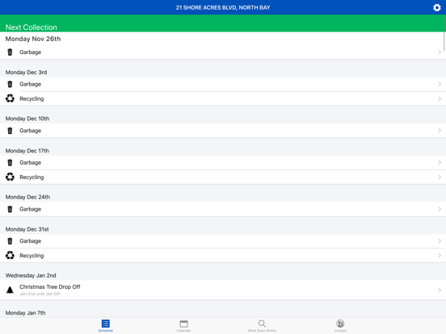446x334 pixels.
Task: Open Dec 10th Garbage details chevron
Action: (x=440, y=131)
